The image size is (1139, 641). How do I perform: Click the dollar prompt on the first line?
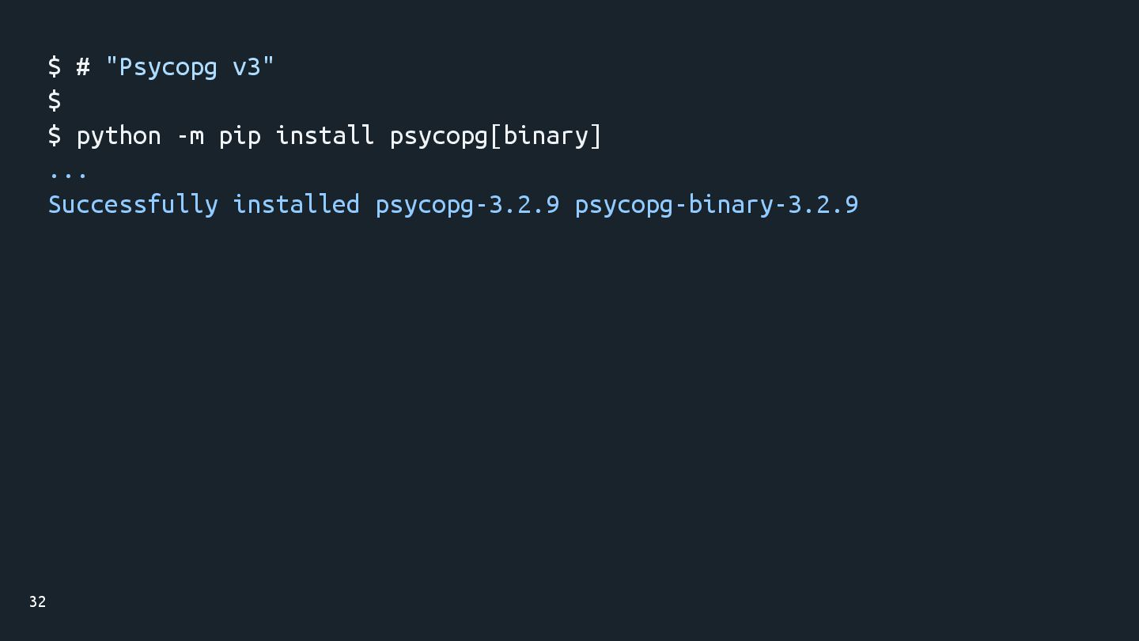click(x=55, y=66)
